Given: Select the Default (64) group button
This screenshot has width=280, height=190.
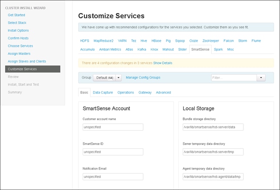Looking at the screenshot, I should click(x=104, y=78).
